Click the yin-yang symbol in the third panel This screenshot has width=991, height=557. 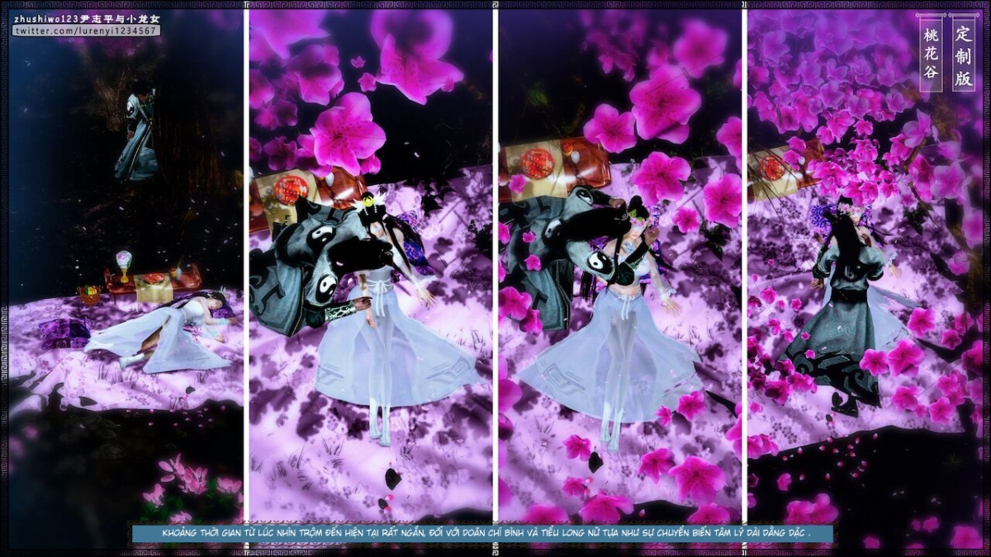(x=601, y=264)
